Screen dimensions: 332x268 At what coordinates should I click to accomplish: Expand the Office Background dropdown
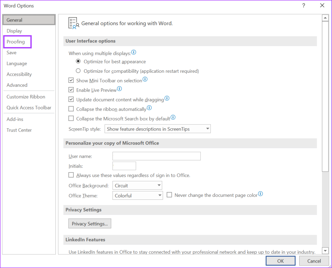pos(137,185)
